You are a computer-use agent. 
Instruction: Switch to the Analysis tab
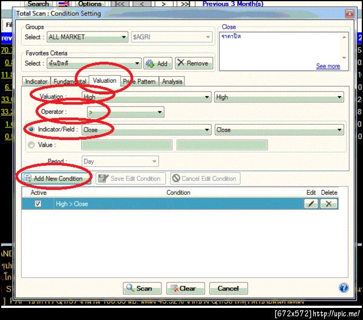[172, 82]
